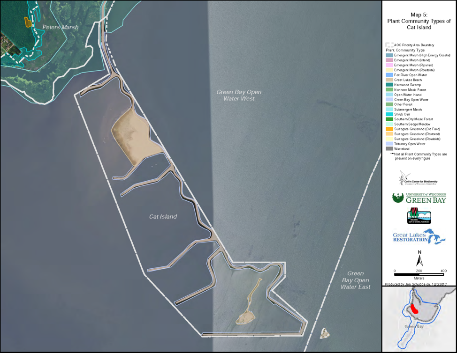The height and width of the screenshot is (353, 457).
Task: Click the Great Lakes Restoration logo
Action: coord(419,236)
